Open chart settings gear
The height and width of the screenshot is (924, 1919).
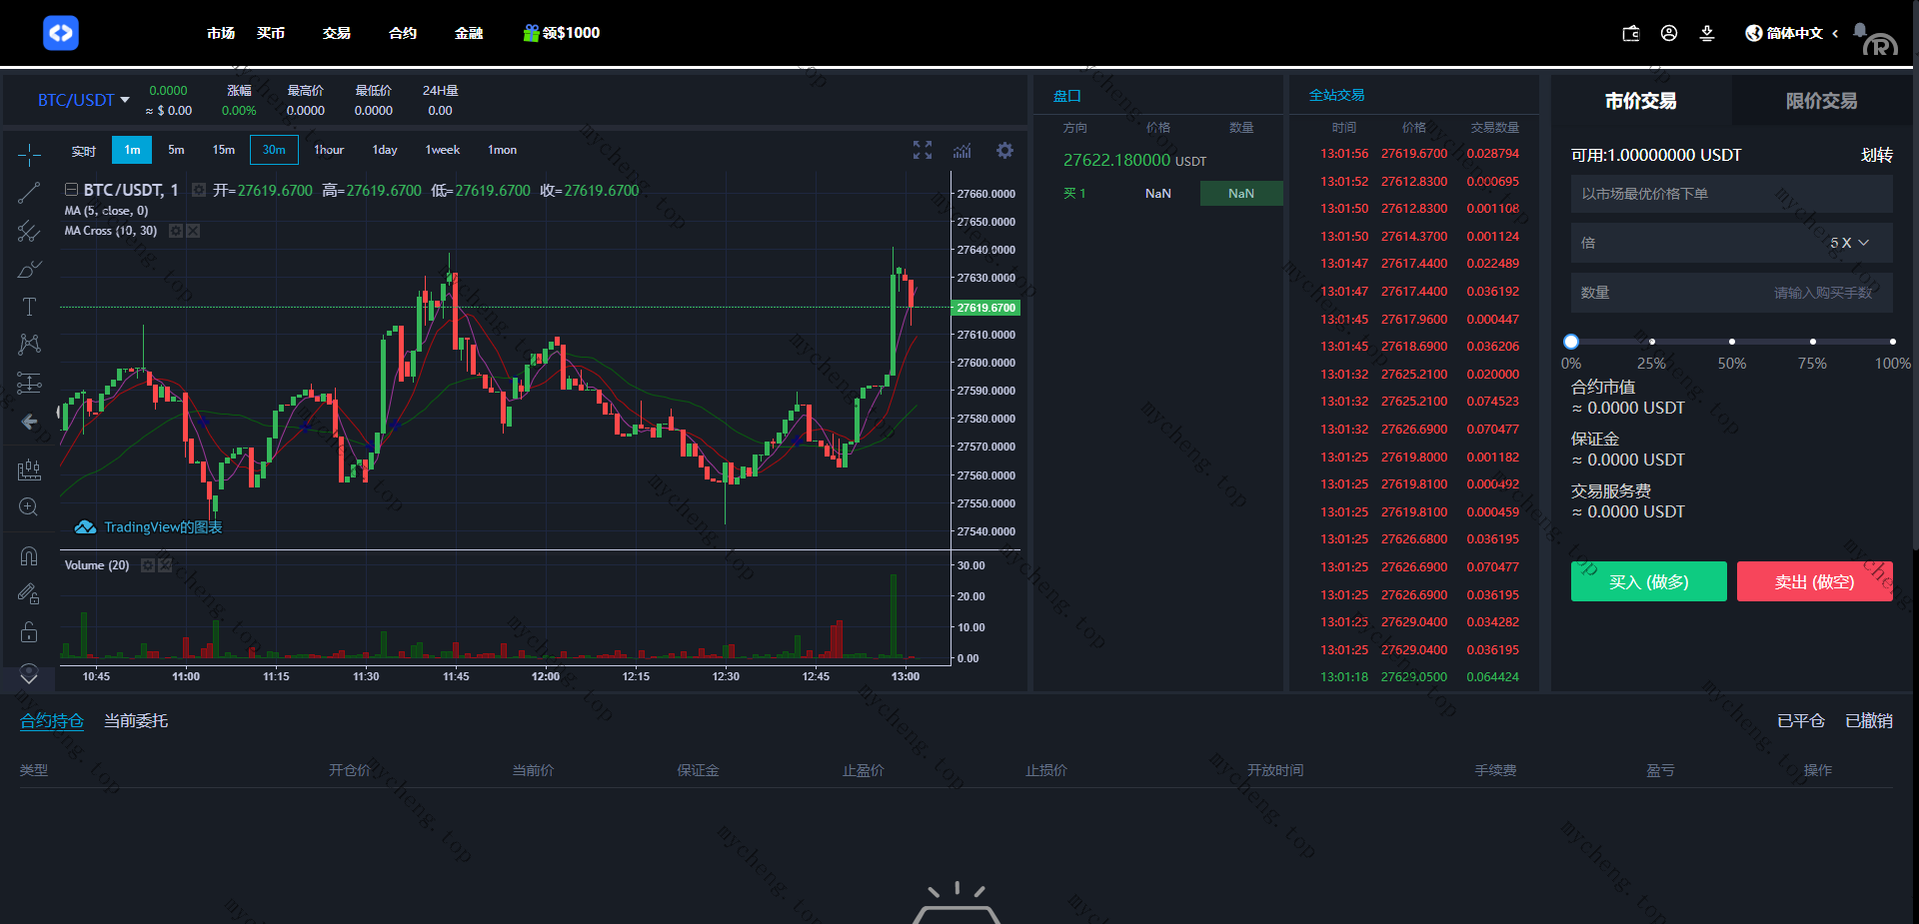tap(1004, 150)
